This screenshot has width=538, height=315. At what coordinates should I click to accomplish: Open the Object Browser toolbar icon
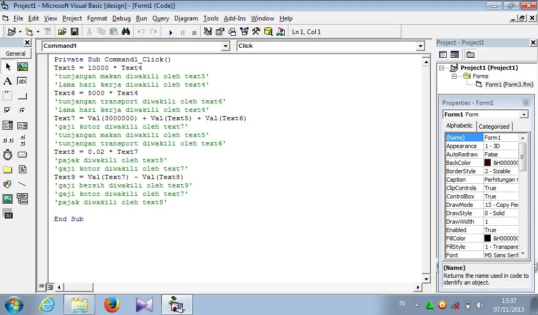(244, 32)
